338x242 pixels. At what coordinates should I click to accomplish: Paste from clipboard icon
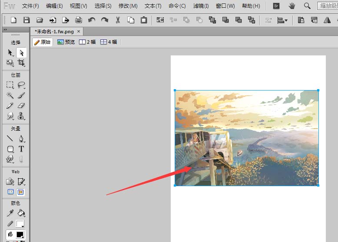click(x=144, y=20)
